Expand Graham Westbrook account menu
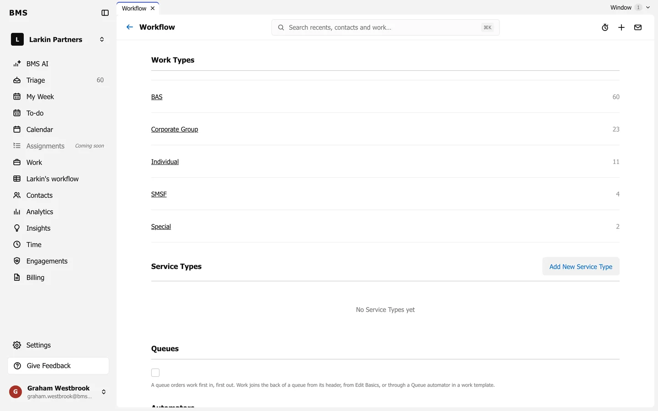658x411 pixels. [58, 392]
